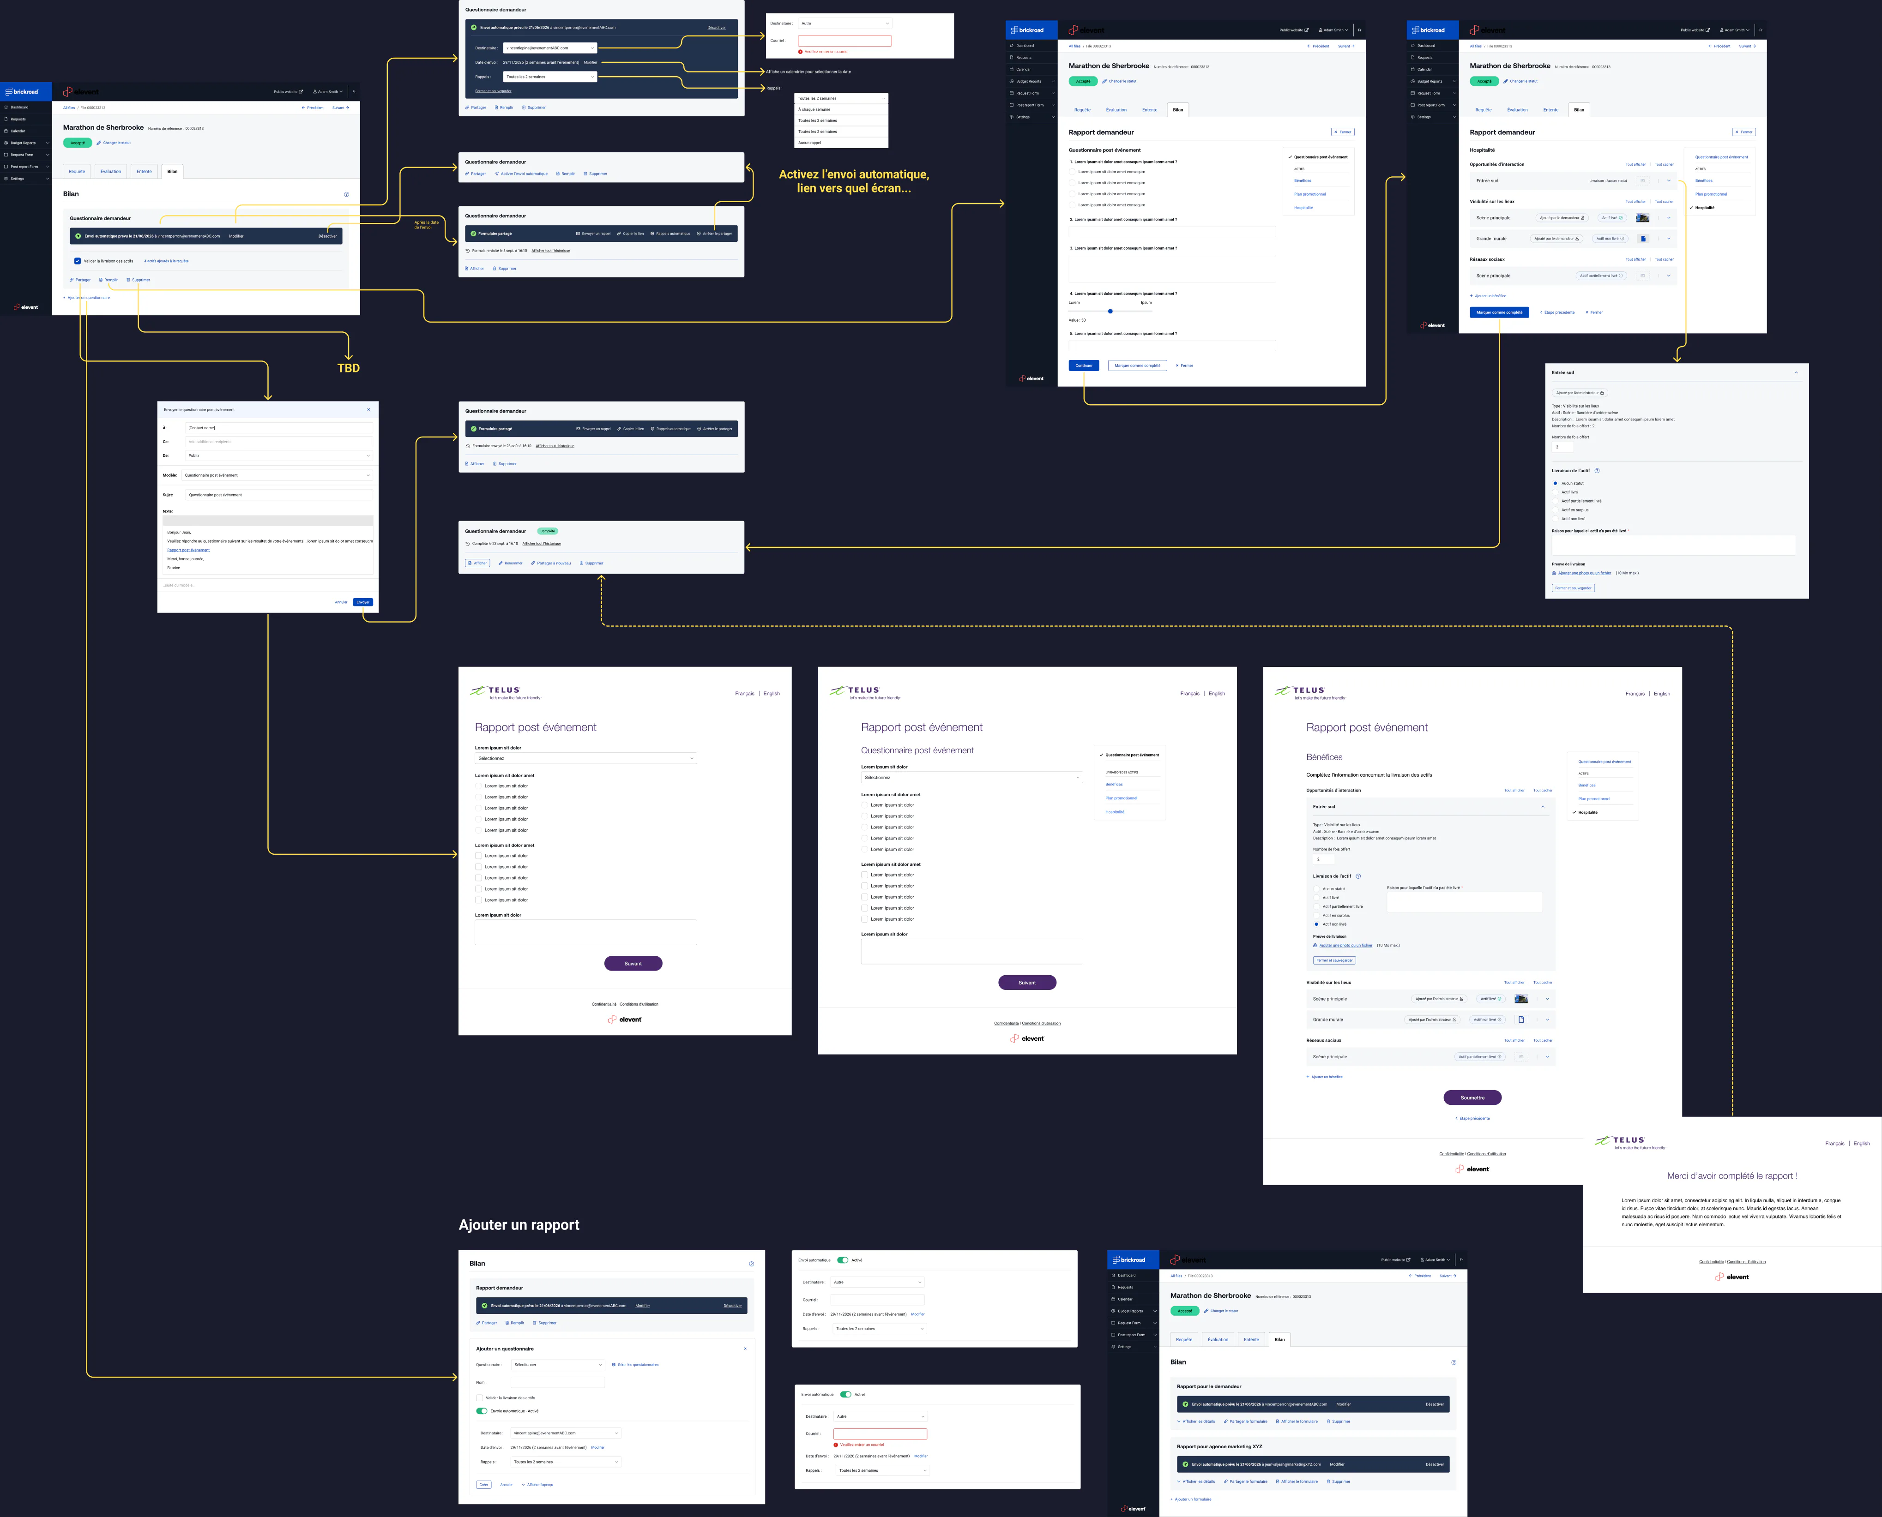Click Partager link icon under Valider la livraison checkbox
Viewport: 1882px width, 1517px height.
click(72, 280)
